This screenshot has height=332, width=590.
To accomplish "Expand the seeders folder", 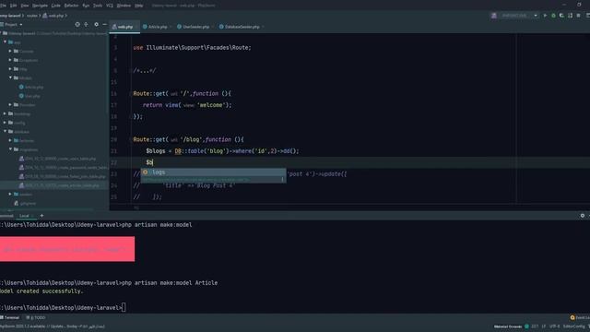I will 10,195.
